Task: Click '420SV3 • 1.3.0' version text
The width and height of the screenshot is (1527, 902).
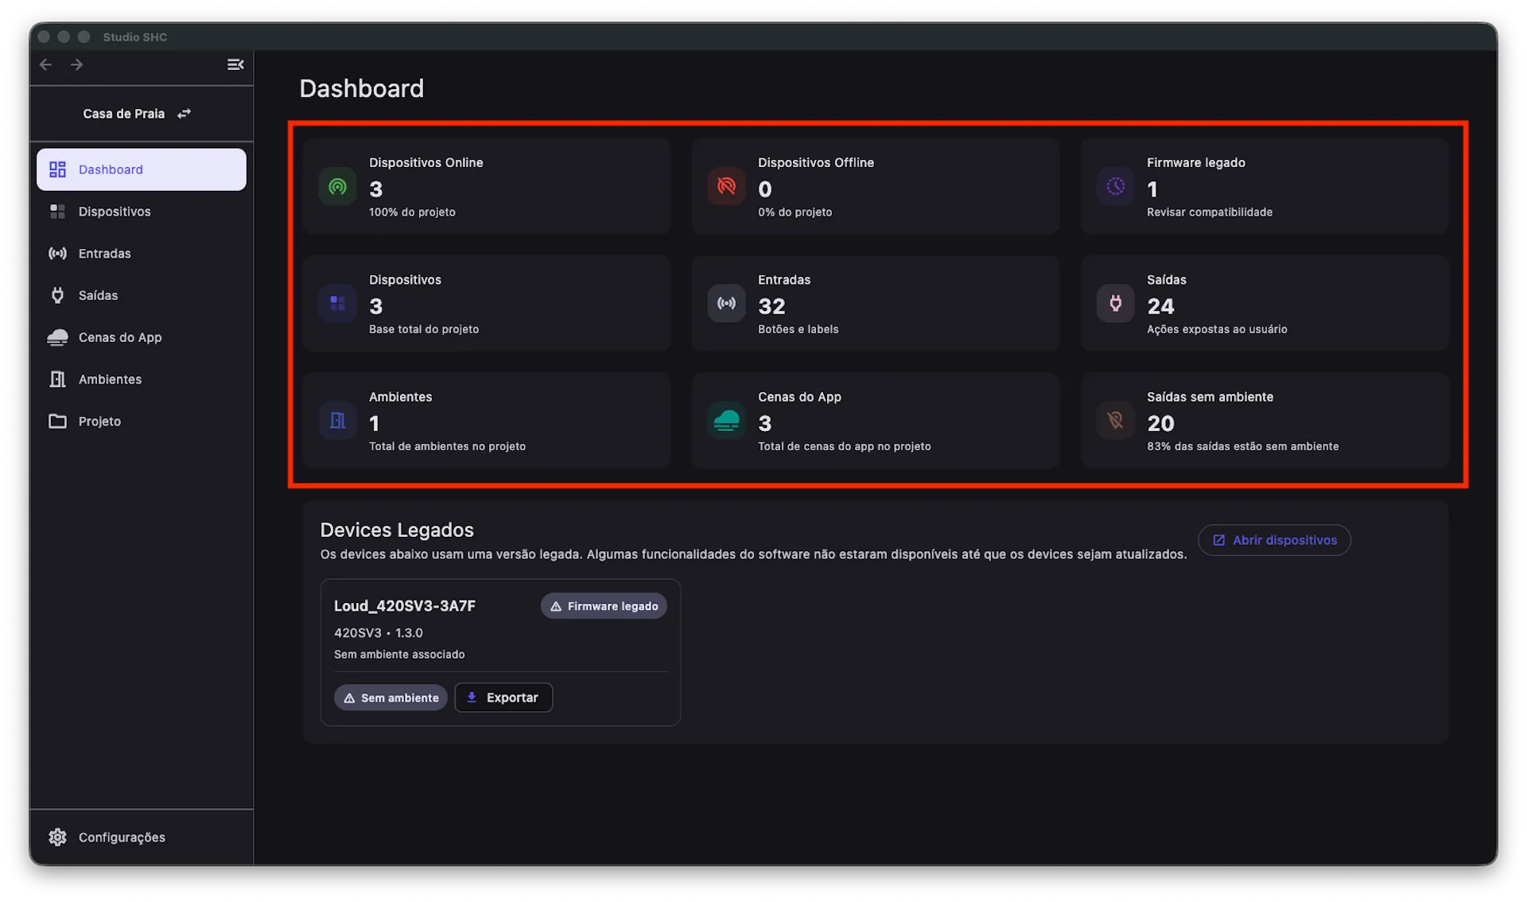Action: click(x=379, y=633)
